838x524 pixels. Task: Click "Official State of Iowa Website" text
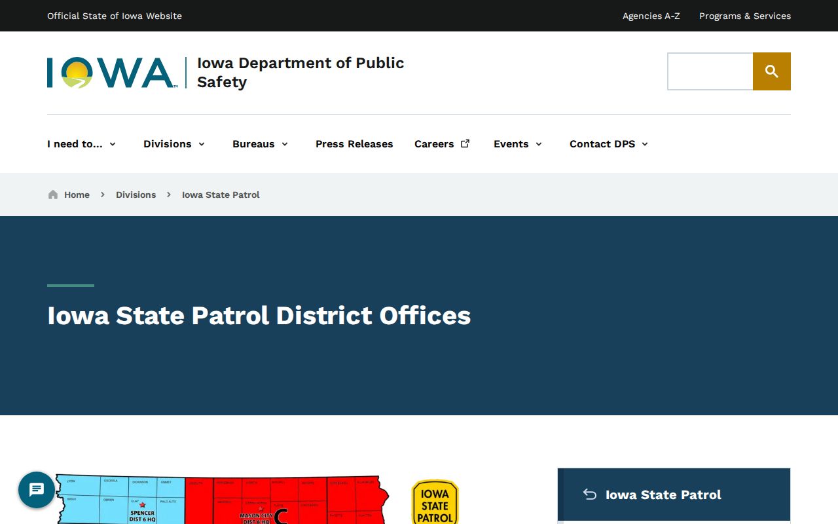point(115,16)
